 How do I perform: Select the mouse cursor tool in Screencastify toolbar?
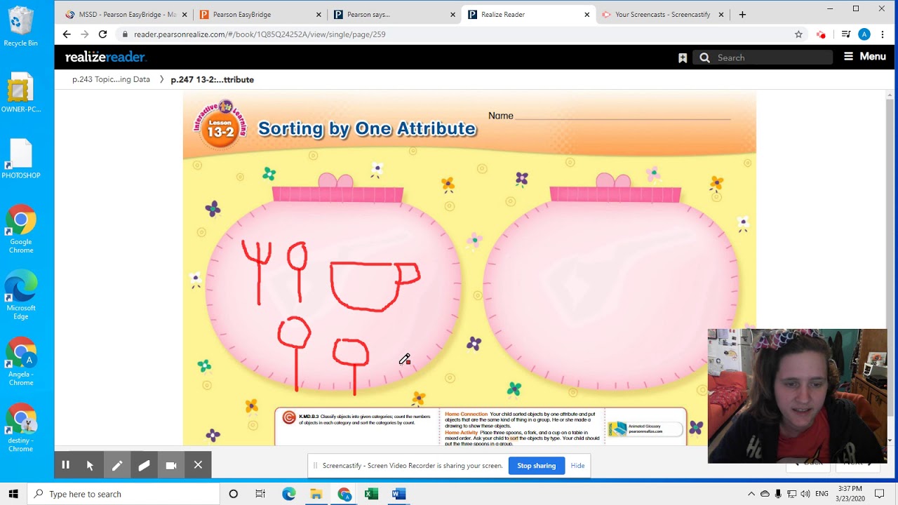point(90,465)
